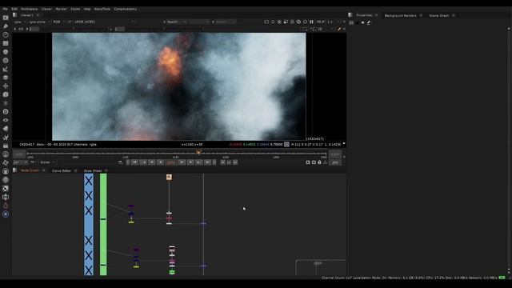Screen dimensions: 512x288
Task: Select the Read node thumbnail in node graph
Action: tap(169, 177)
